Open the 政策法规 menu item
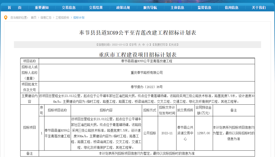 point(123,8)
